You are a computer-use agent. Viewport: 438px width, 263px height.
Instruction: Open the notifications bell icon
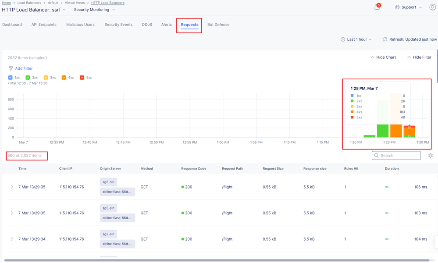tap(377, 7)
